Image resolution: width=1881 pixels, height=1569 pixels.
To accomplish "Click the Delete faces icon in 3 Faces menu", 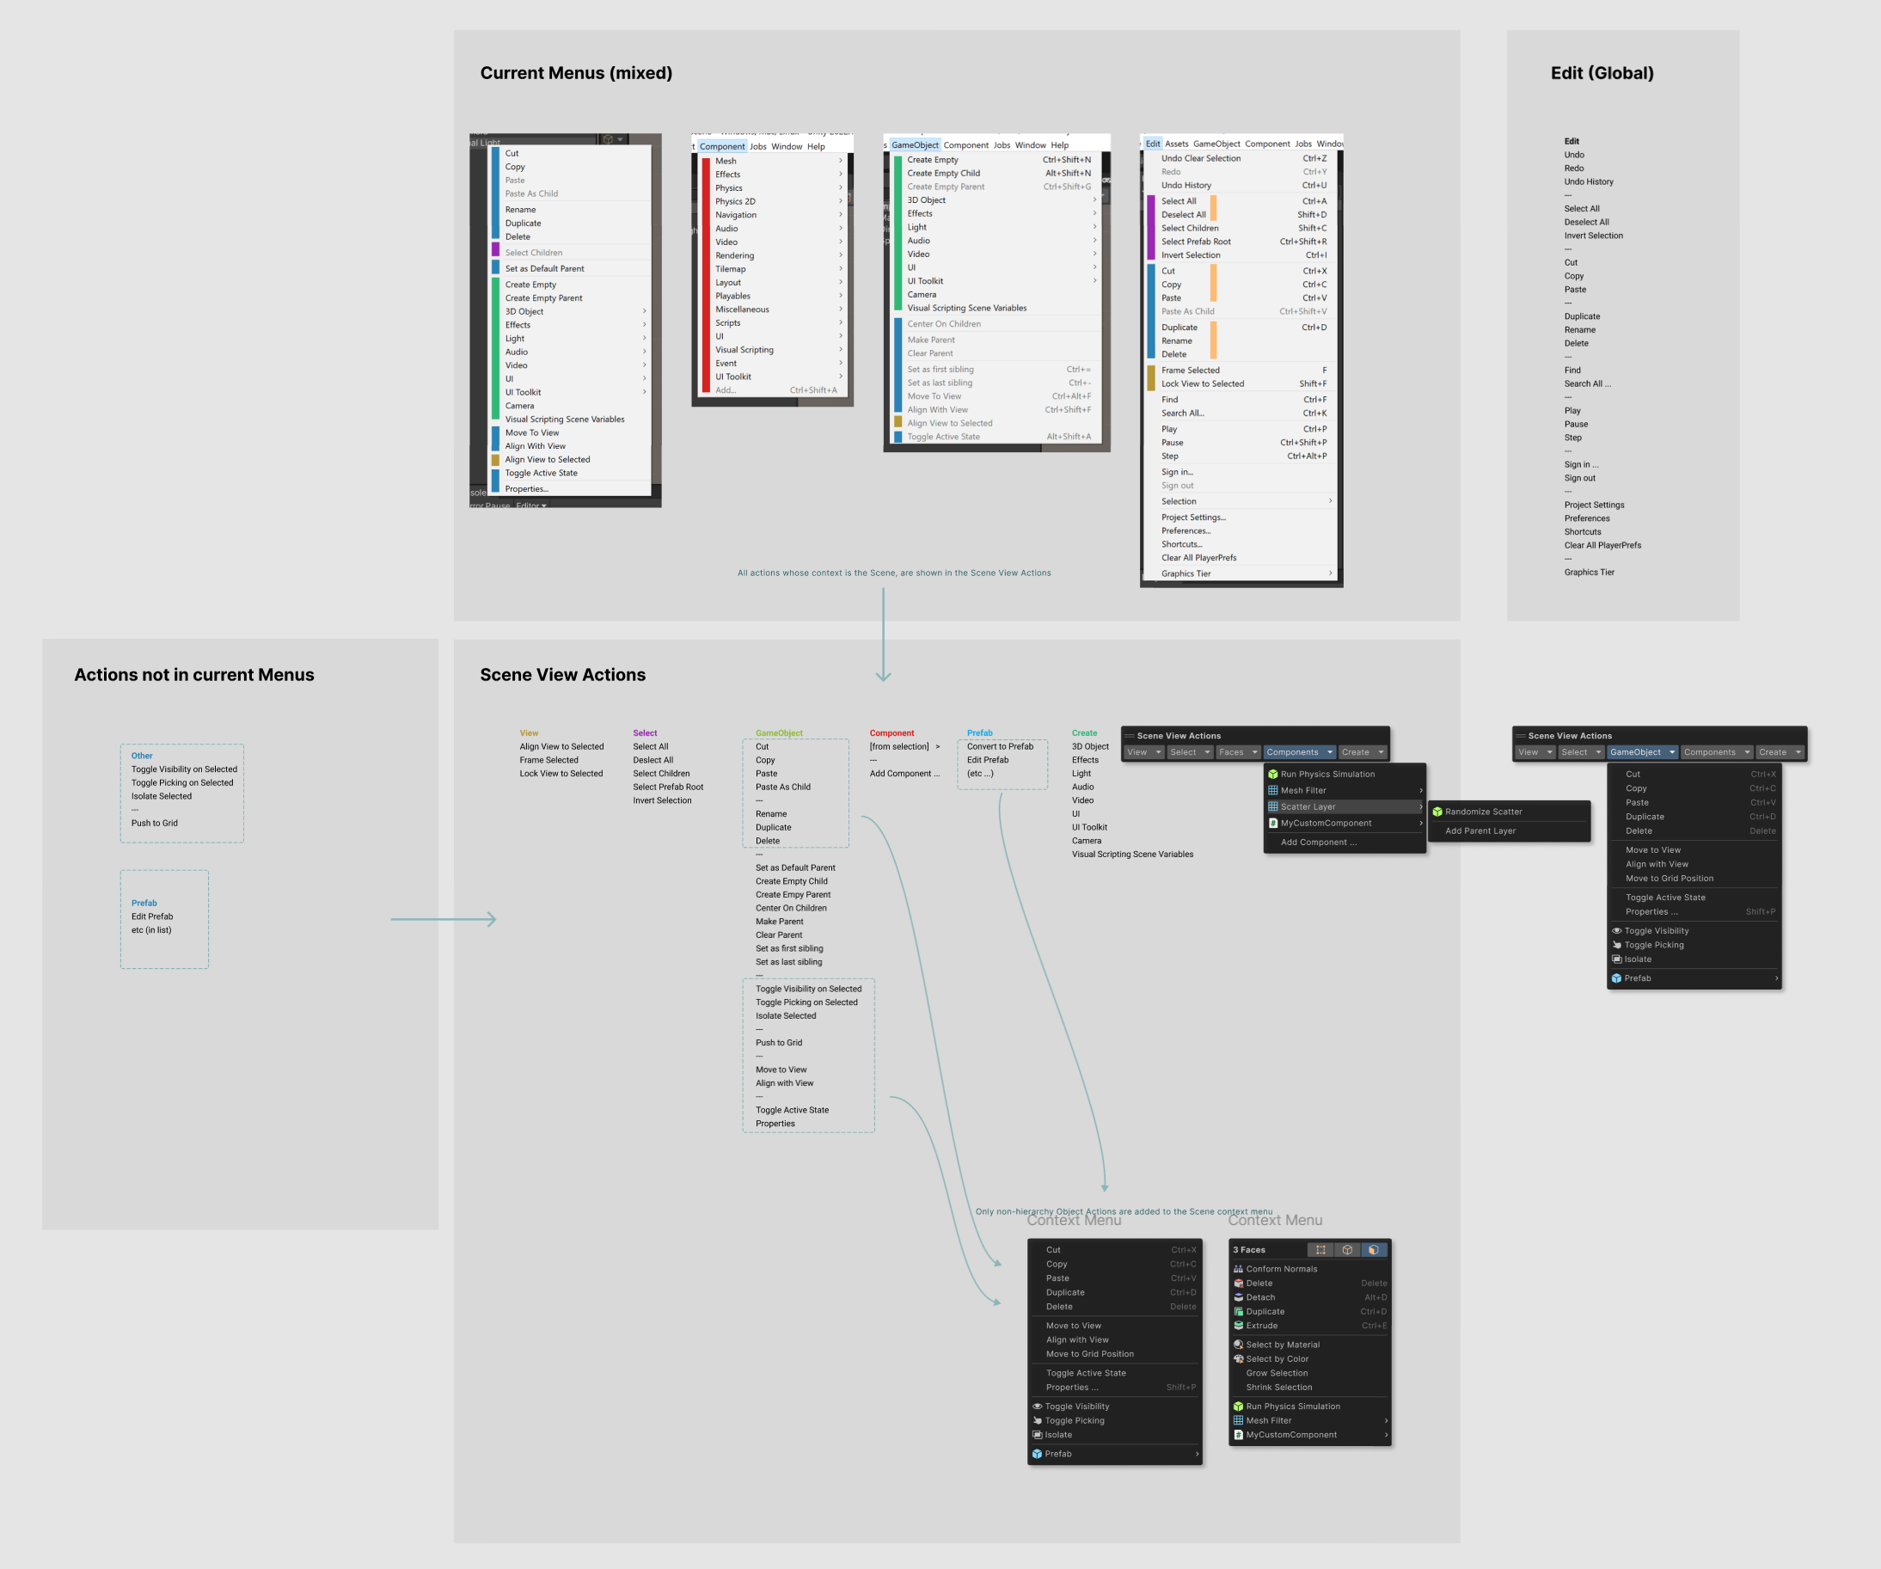I will 1238,1284.
